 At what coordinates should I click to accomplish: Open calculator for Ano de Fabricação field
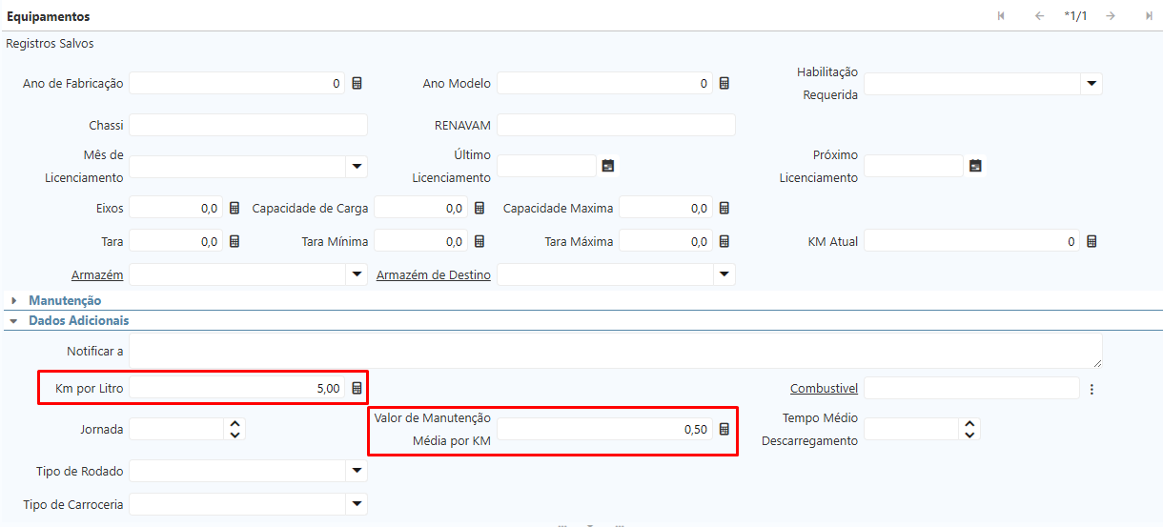[357, 84]
